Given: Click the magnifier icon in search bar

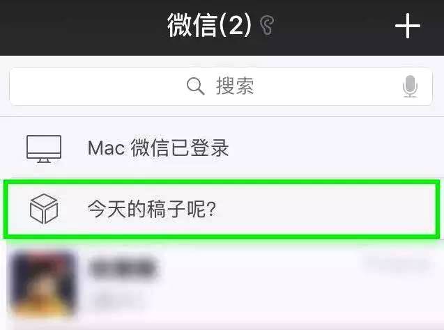Looking at the screenshot, I should [195, 86].
